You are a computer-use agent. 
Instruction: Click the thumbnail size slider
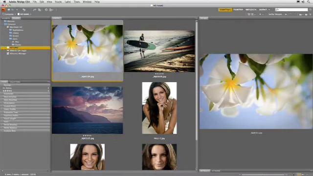(x=263, y=175)
